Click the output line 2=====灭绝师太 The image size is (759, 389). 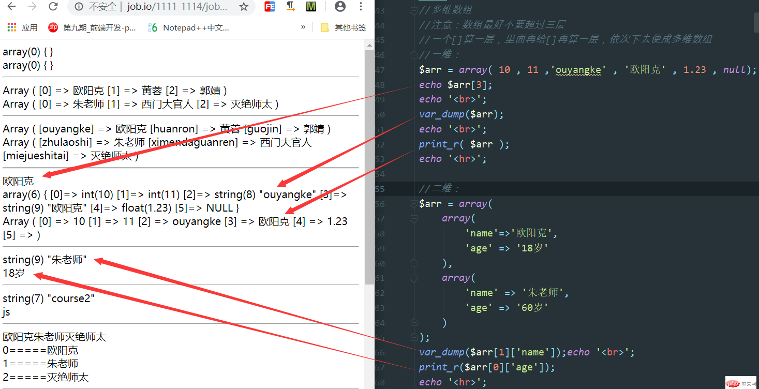pos(46,377)
